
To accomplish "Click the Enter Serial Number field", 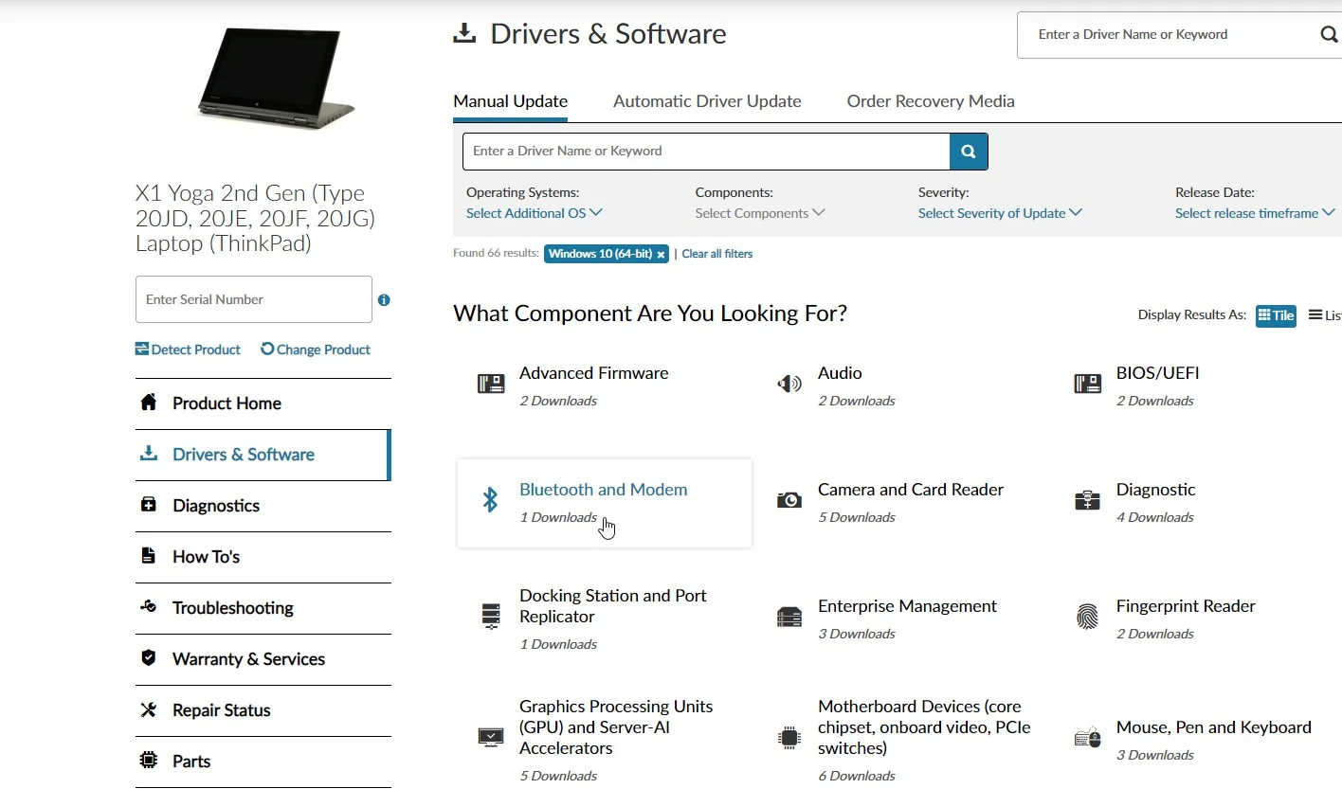I will [x=254, y=299].
